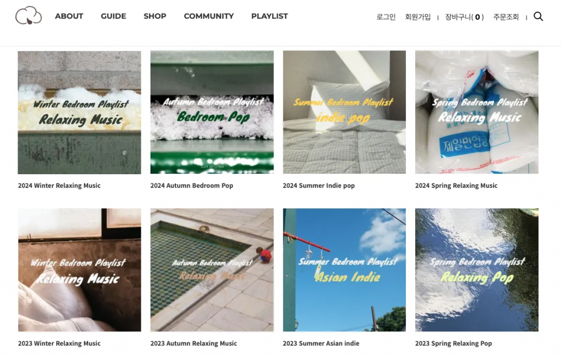Click the 2023 Autumn Relaxing Music title
The width and height of the screenshot is (561, 355).
(x=193, y=343)
